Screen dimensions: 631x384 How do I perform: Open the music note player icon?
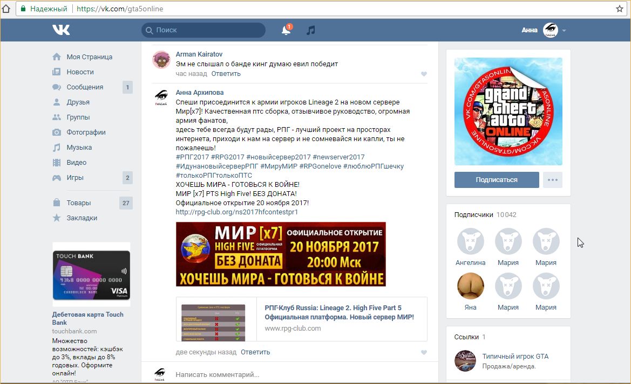(x=311, y=30)
